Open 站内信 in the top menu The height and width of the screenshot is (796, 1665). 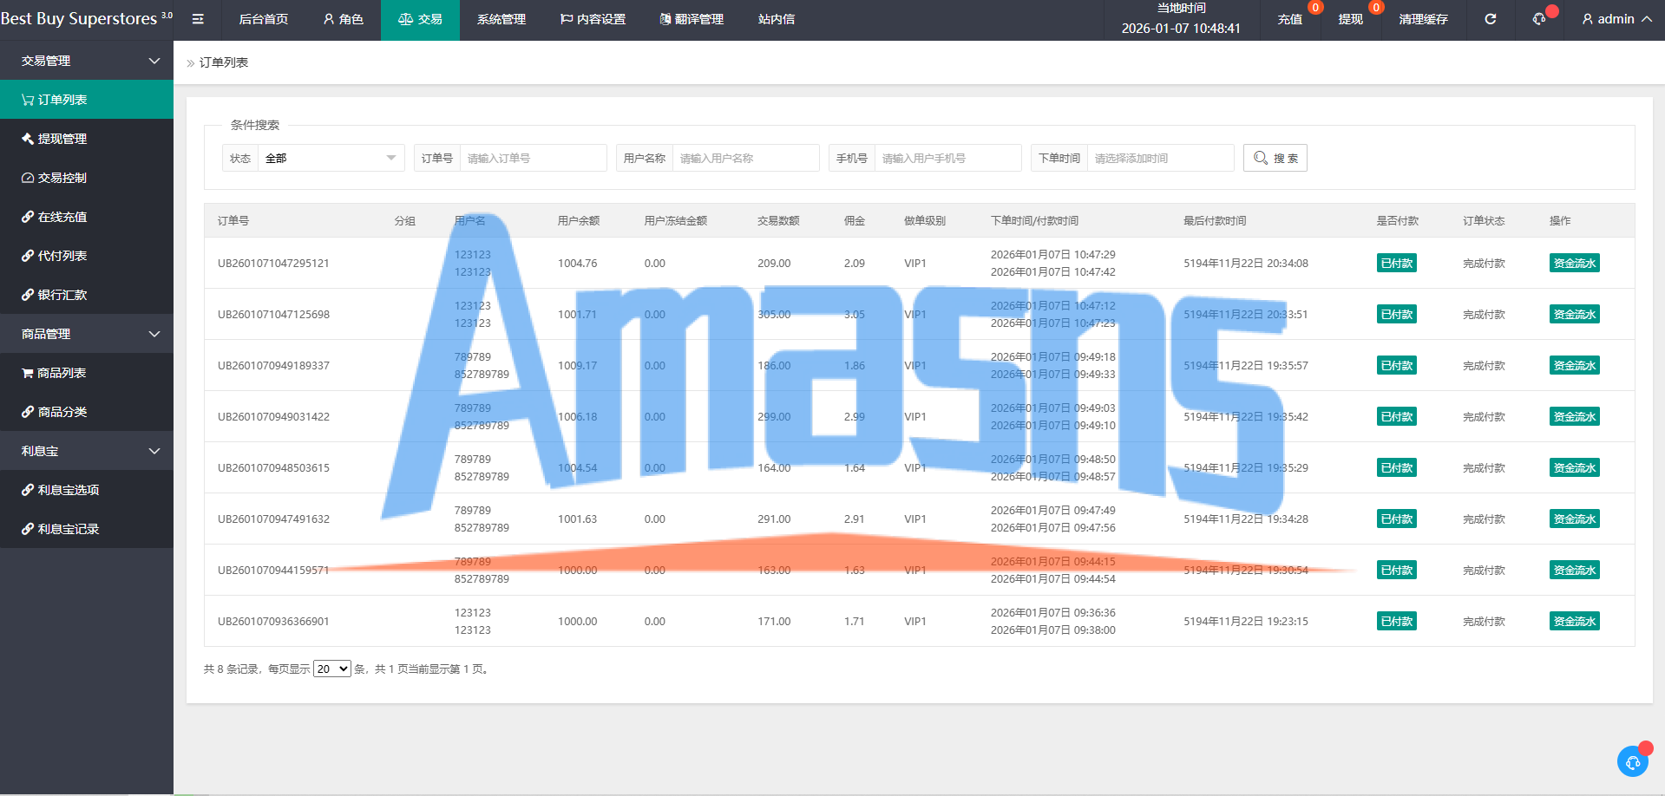pos(777,19)
